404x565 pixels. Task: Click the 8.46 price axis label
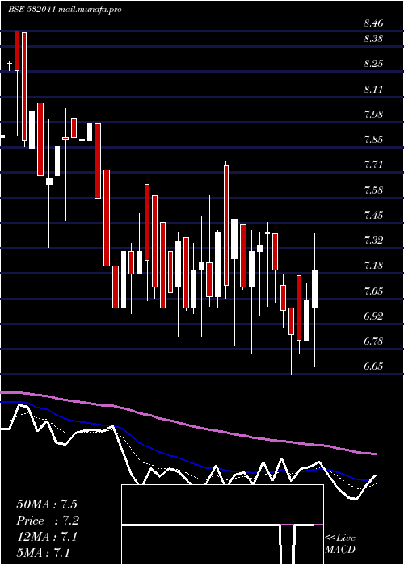pyautogui.click(x=373, y=23)
